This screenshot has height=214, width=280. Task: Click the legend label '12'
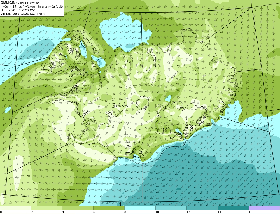188,212
